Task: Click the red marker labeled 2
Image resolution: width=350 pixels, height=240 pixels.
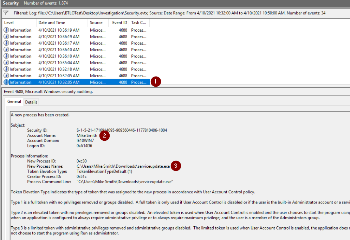Action: click(x=104, y=135)
